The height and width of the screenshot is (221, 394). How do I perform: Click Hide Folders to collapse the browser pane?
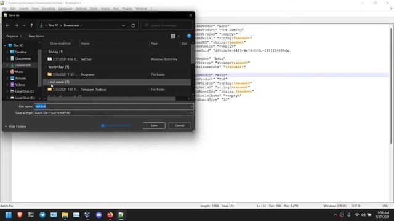point(15,126)
